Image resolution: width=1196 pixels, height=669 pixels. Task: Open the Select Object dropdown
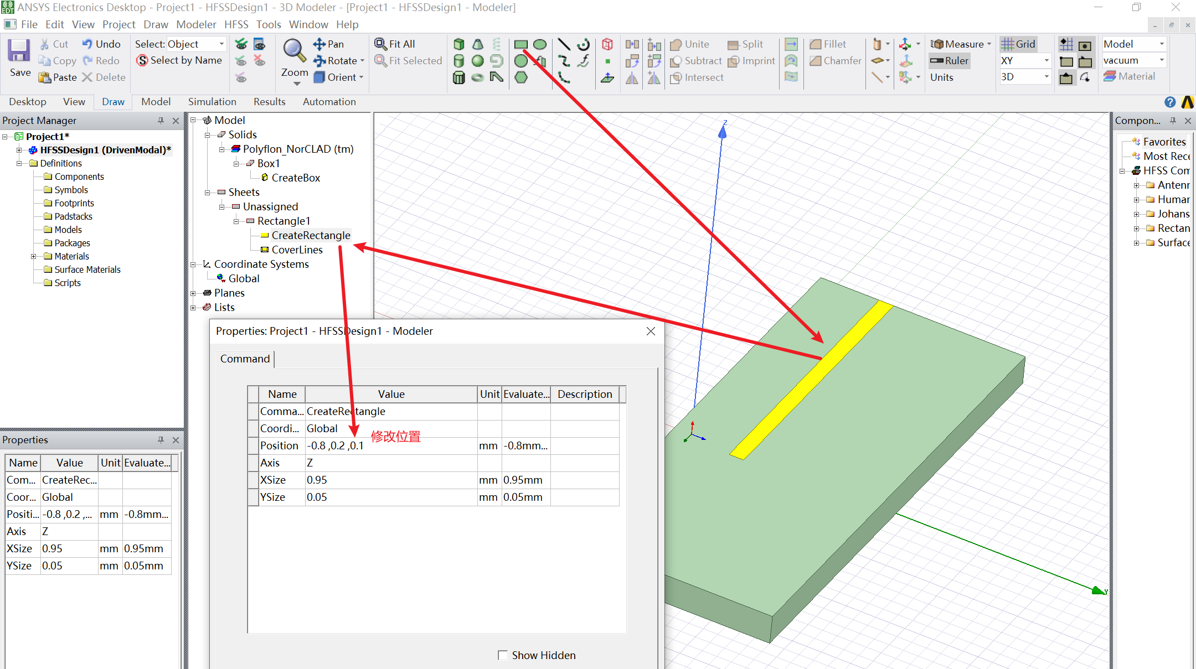click(x=221, y=44)
